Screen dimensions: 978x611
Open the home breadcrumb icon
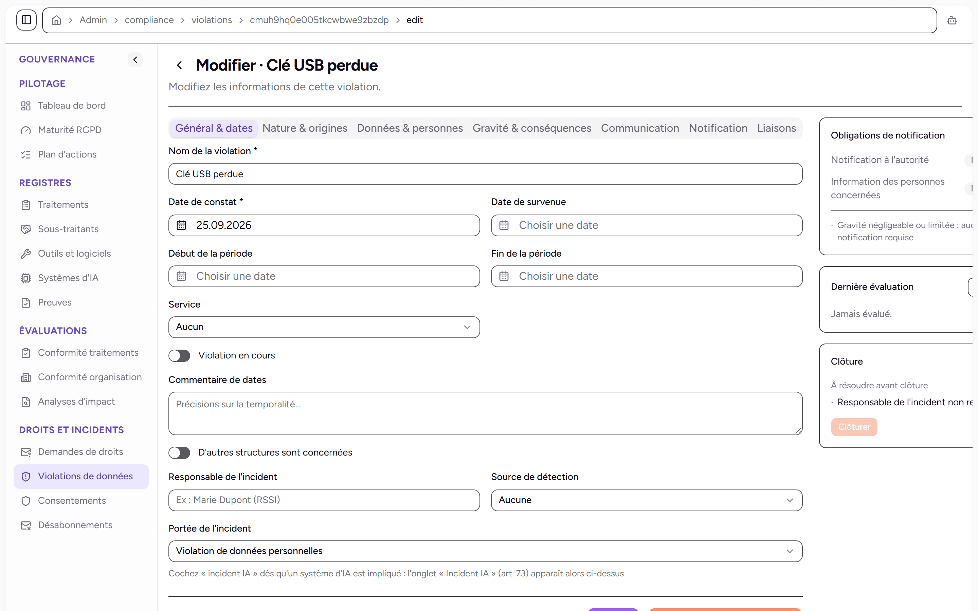point(57,20)
